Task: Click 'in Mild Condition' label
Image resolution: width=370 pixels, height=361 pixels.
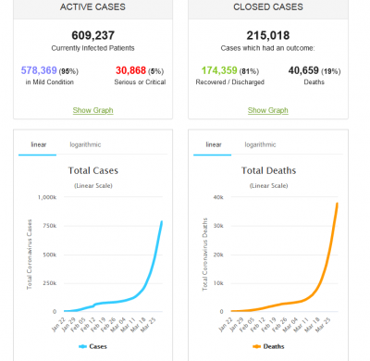Action: [x=50, y=82]
